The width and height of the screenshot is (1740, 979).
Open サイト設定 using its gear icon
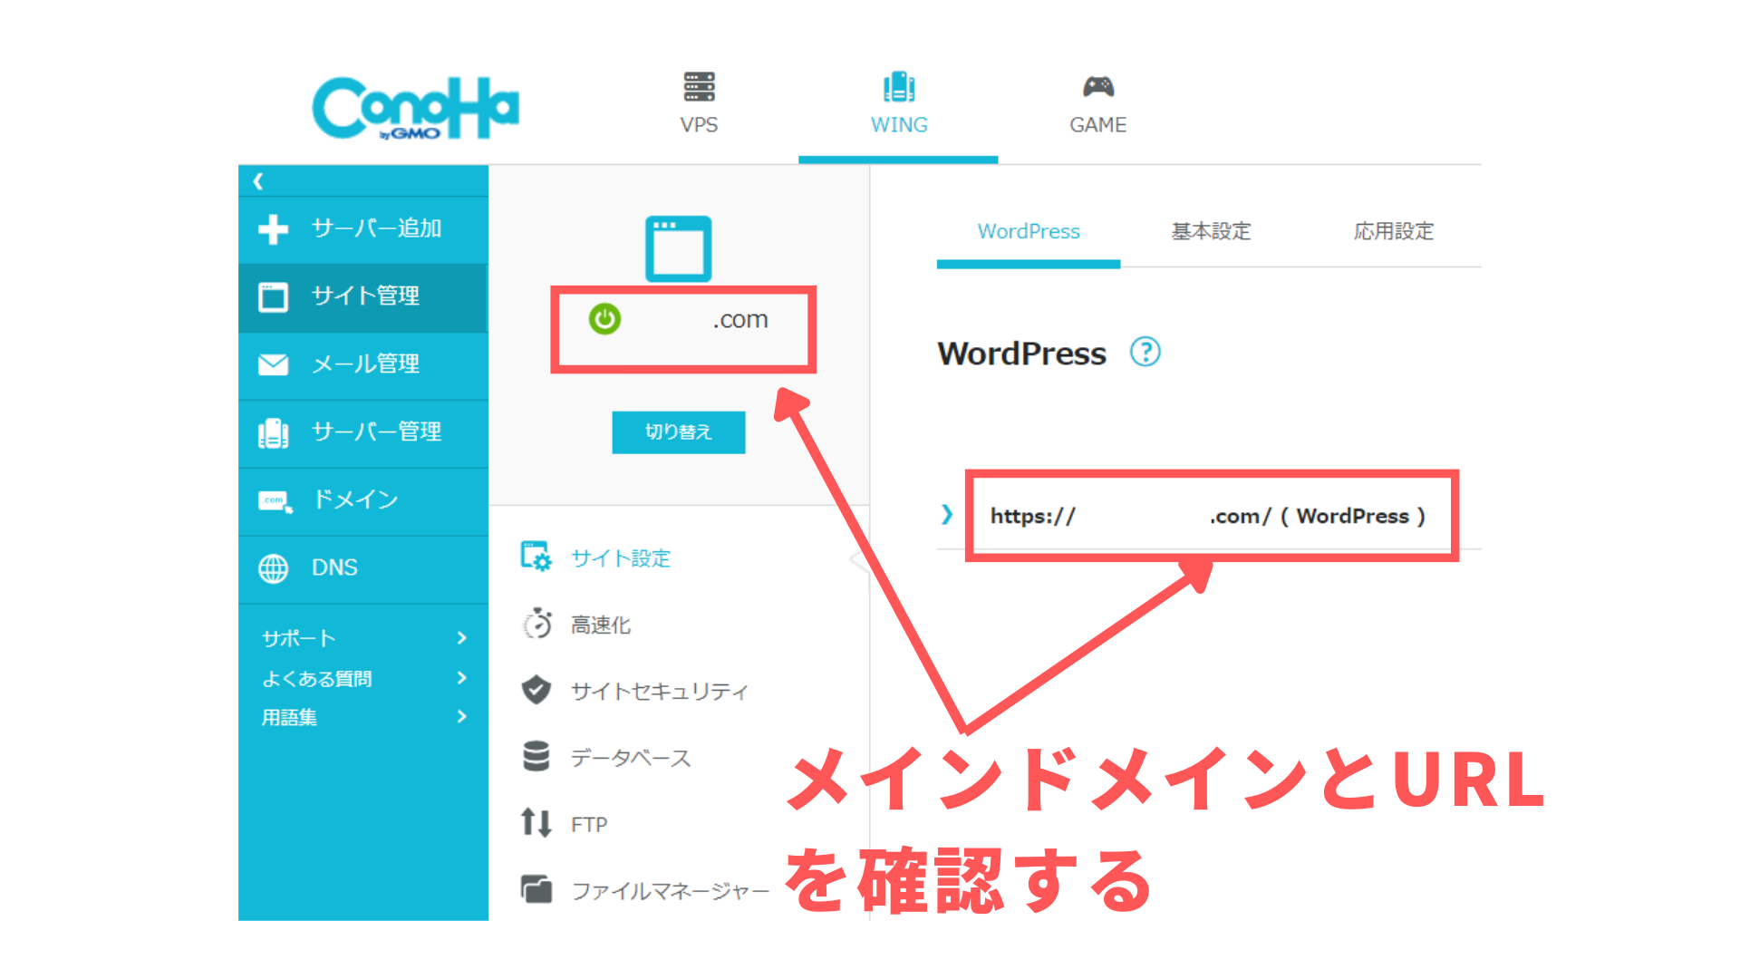click(536, 557)
